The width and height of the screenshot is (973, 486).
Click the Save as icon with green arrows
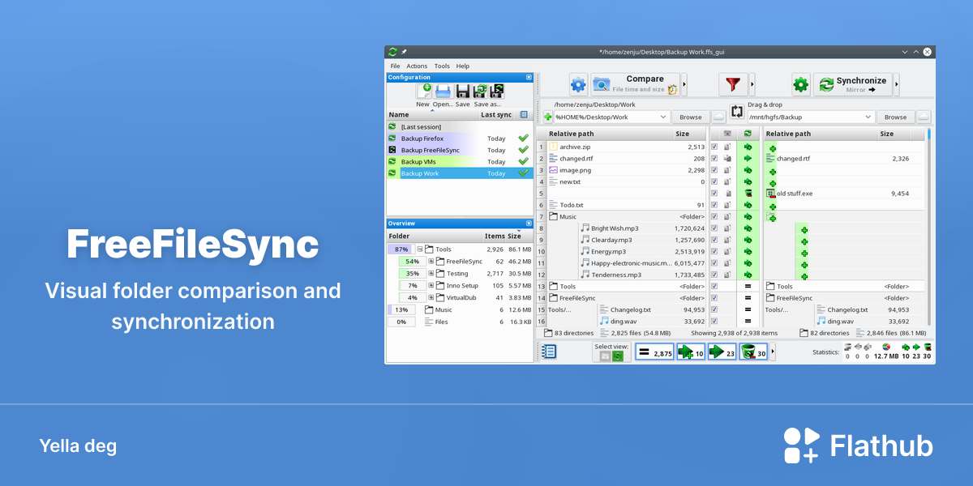tap(480, 91)
